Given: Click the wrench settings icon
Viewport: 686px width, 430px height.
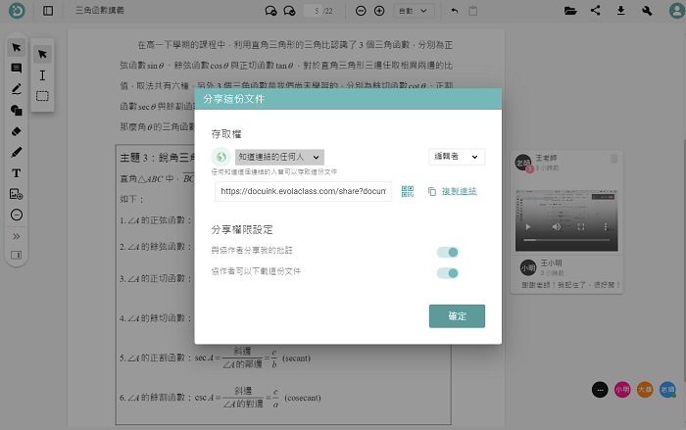Looking at the screenshot, I should pos(647,11).
